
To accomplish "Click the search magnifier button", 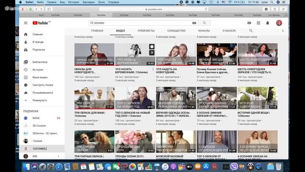I will click(204, 23).
